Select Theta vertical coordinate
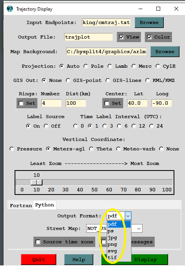This screenshot has height=267, width=185. point(91,149)
